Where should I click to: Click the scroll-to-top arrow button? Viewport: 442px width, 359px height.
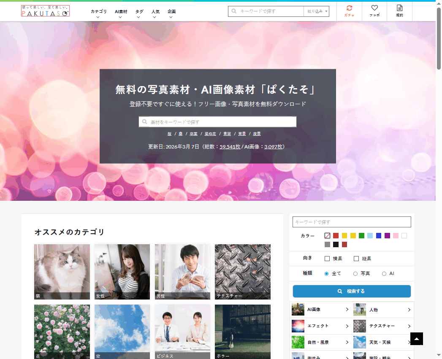(x=416, y=339)
